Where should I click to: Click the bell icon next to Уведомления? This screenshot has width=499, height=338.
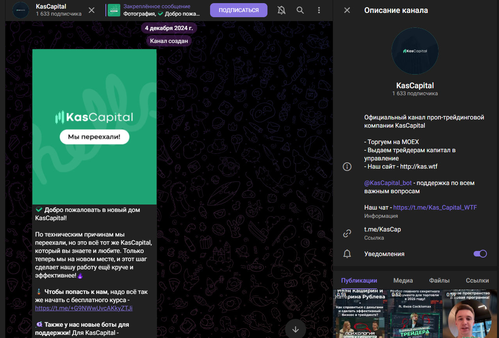[x=347, y=254]
